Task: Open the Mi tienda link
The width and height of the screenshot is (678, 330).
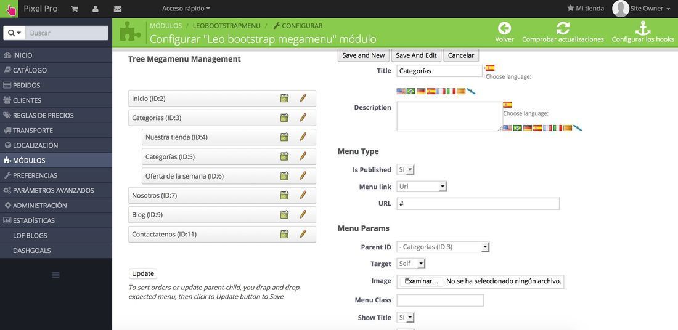Action: click(x=586, y=8)
